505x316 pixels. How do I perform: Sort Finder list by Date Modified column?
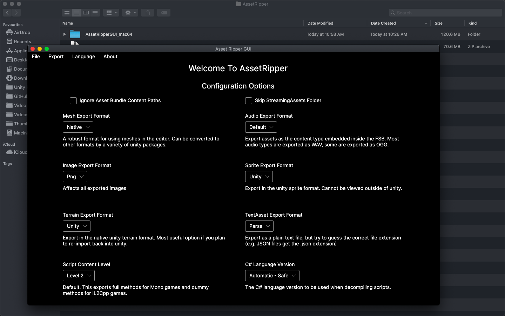(x=335, y=23)
